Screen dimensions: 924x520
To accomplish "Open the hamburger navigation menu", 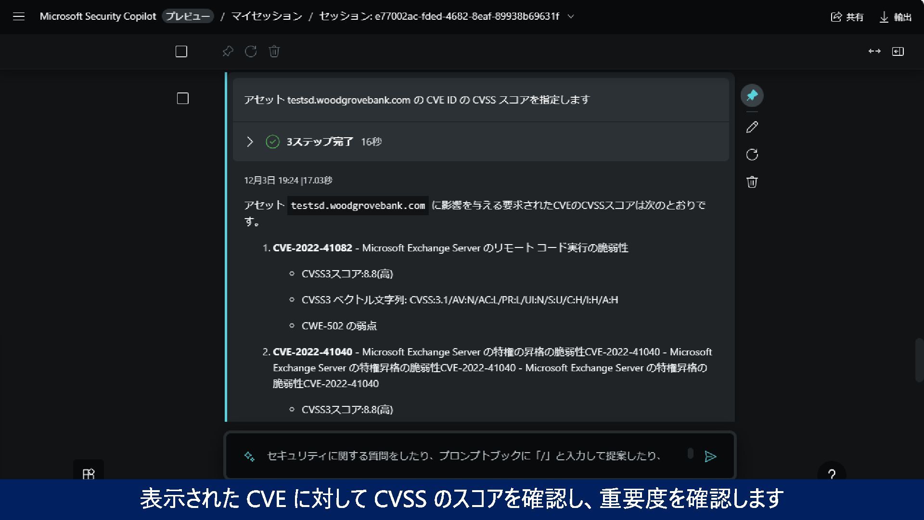I will pos(19,17).
